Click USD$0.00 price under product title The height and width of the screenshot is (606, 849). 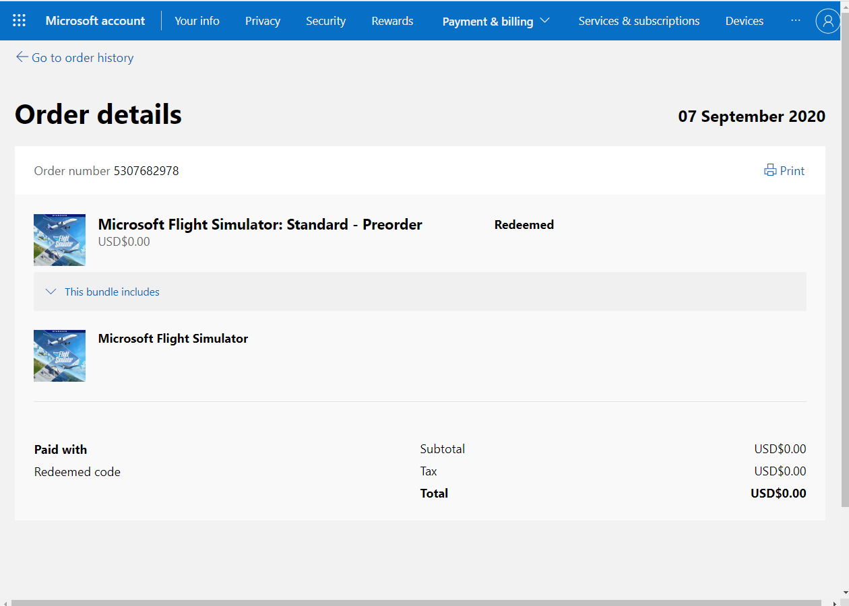[x=124, y=242]
